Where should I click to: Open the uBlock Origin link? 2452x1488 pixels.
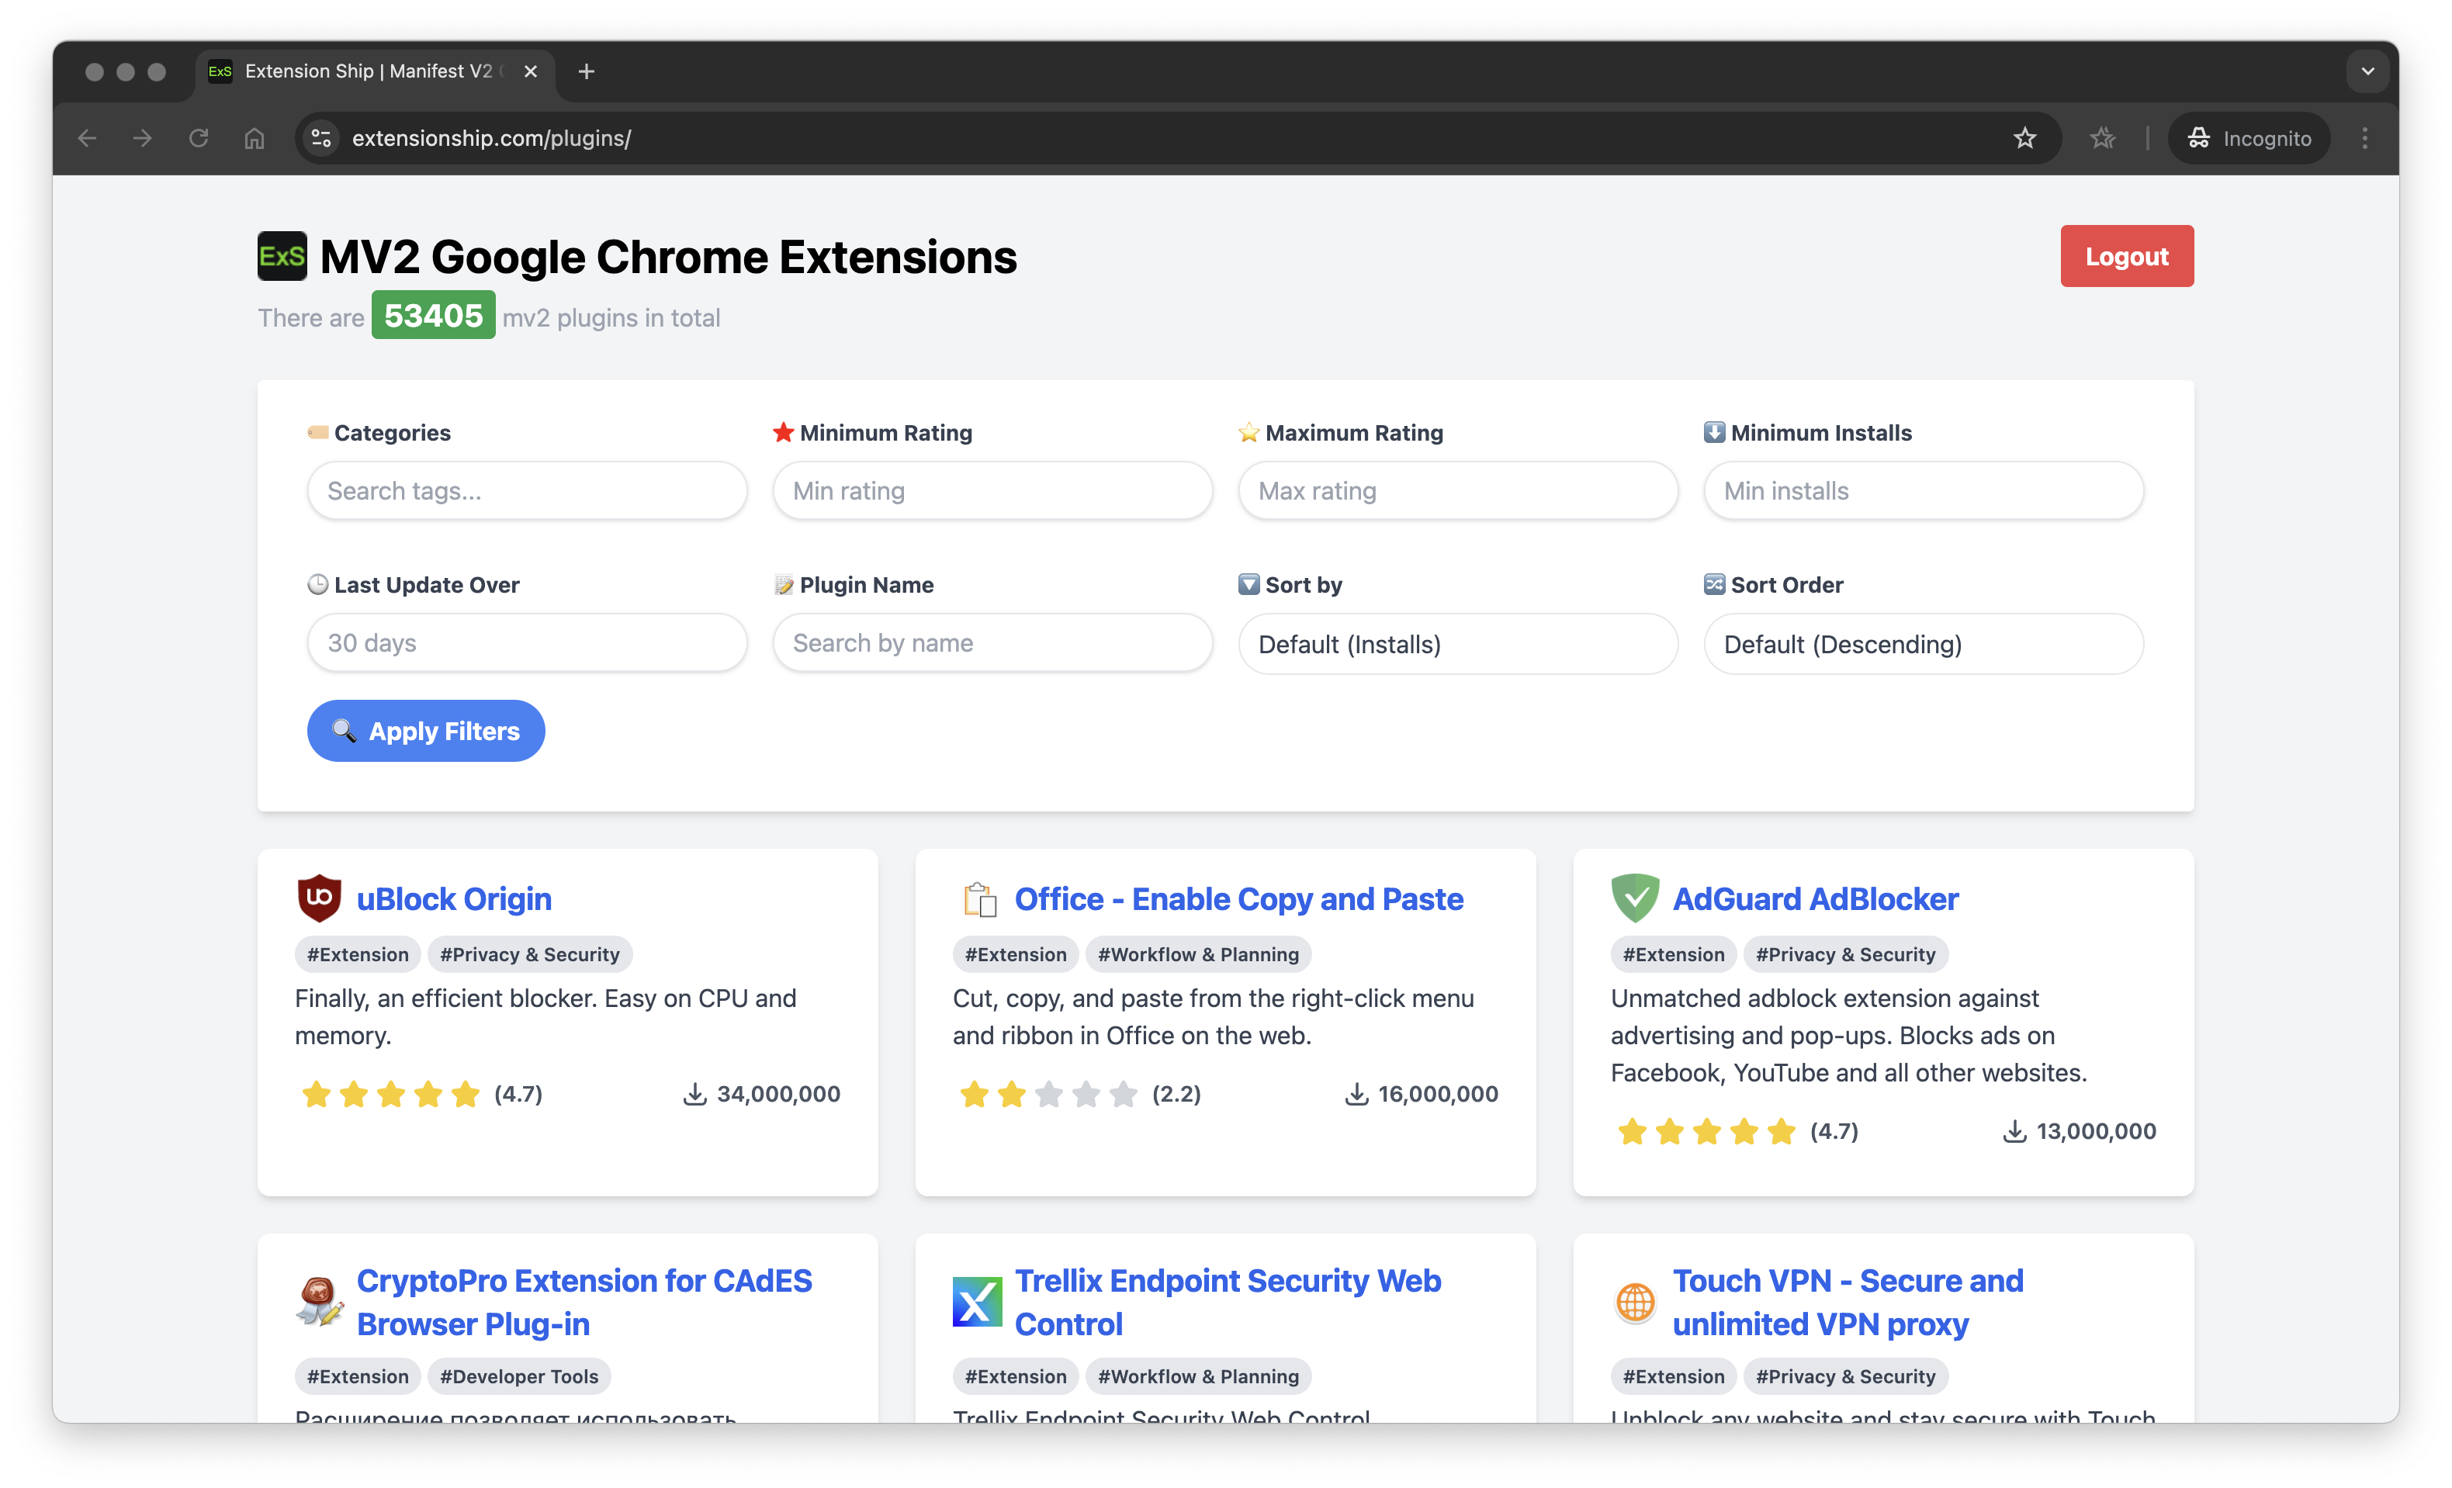pos(454,898)
